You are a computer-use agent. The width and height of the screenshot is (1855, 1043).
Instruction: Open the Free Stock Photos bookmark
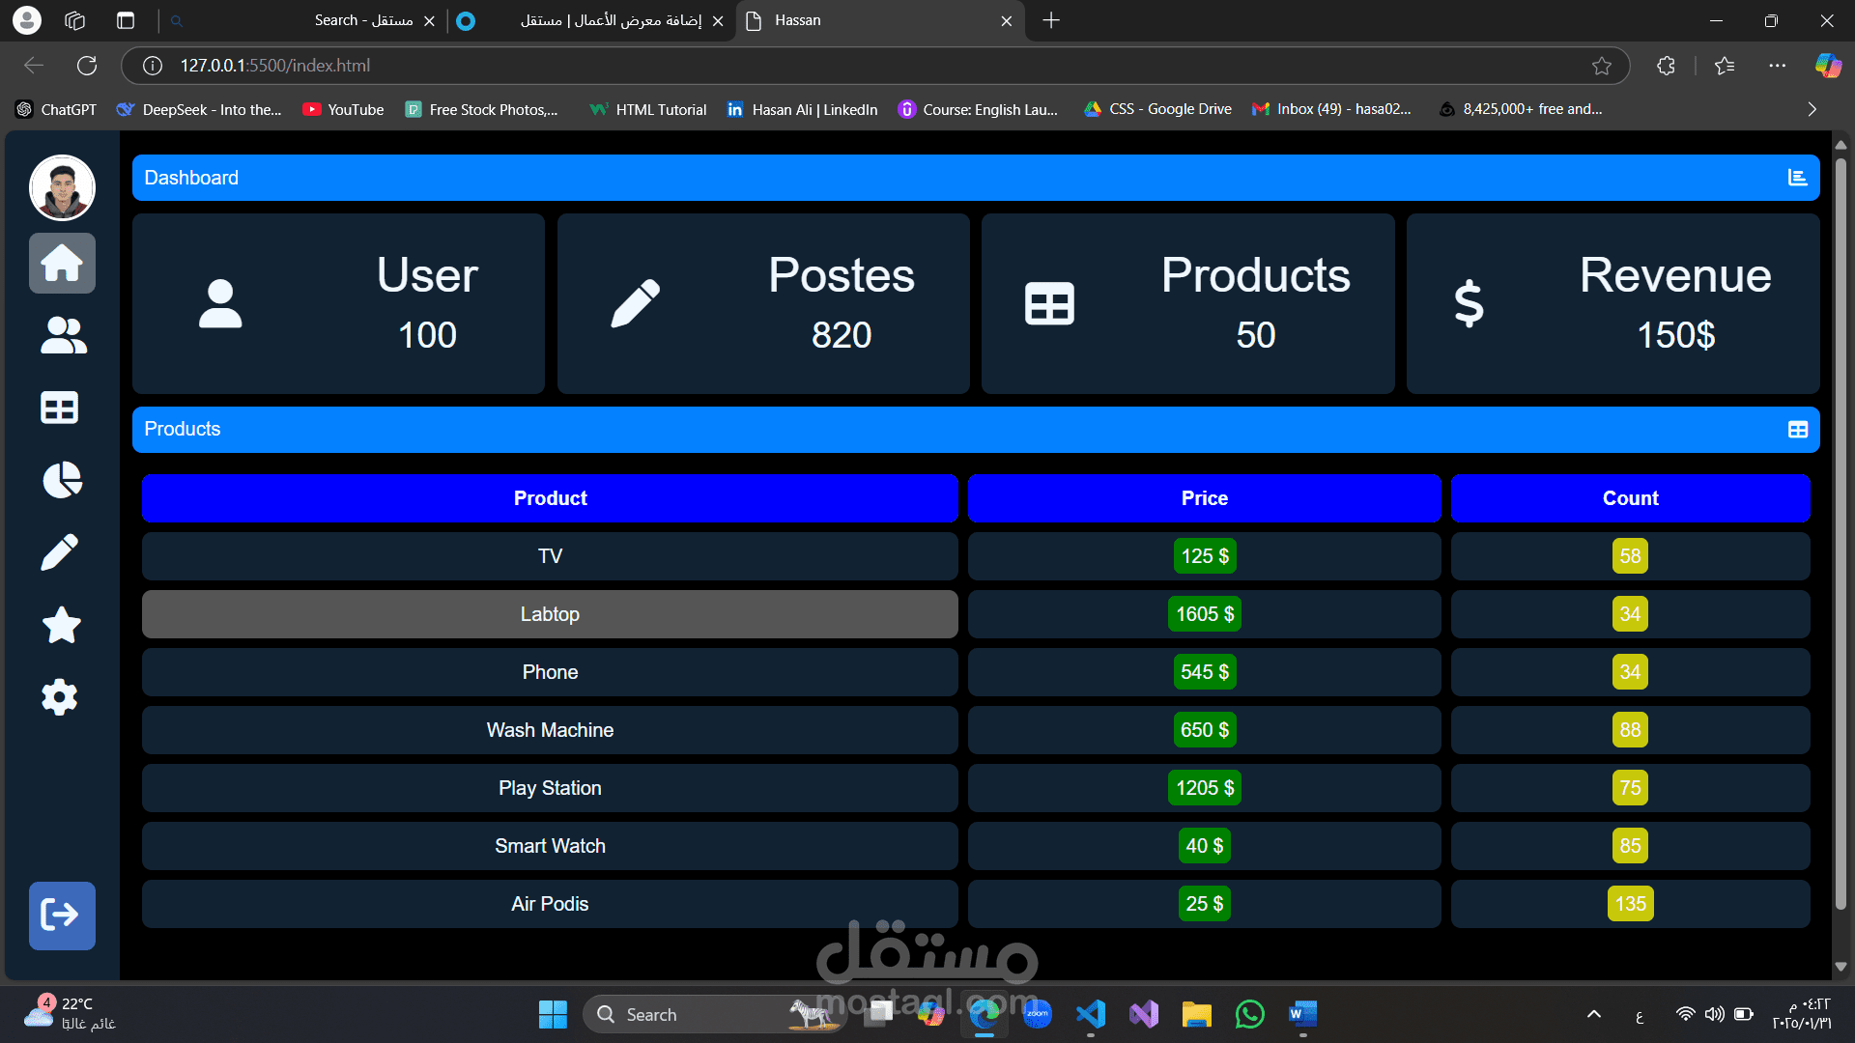[x=481, y=109]
